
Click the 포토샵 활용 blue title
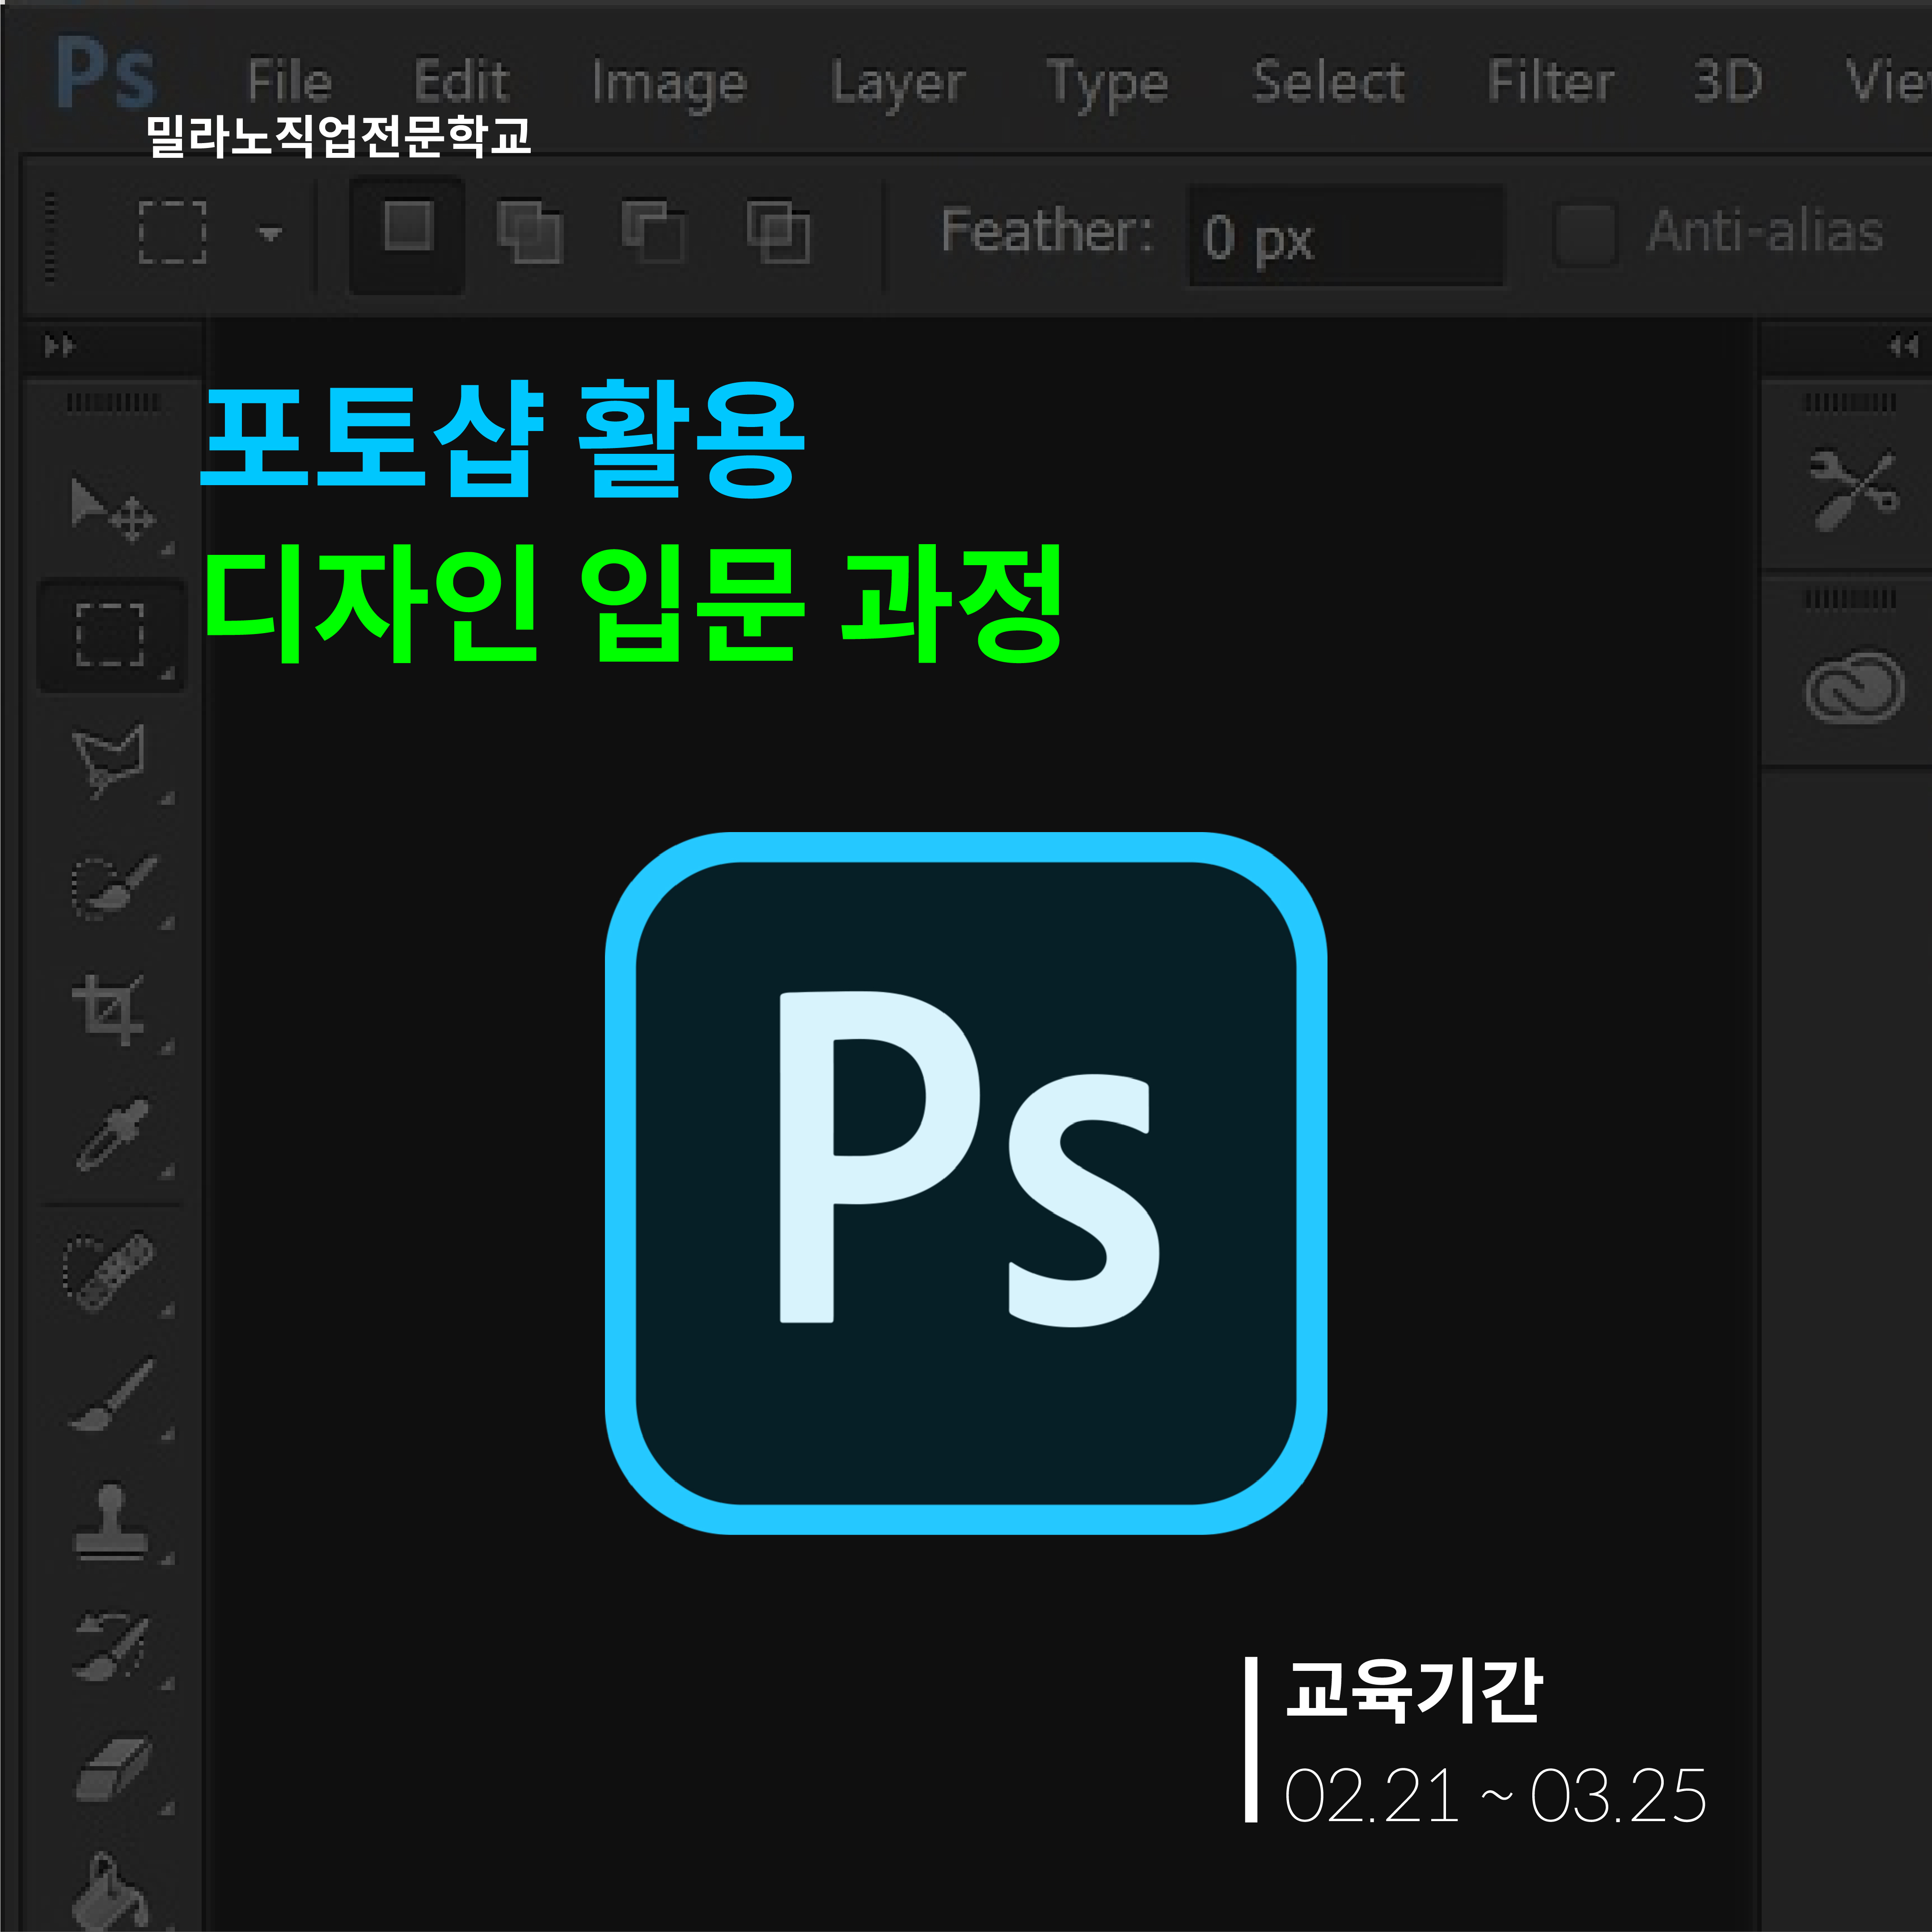pos(502,439)
